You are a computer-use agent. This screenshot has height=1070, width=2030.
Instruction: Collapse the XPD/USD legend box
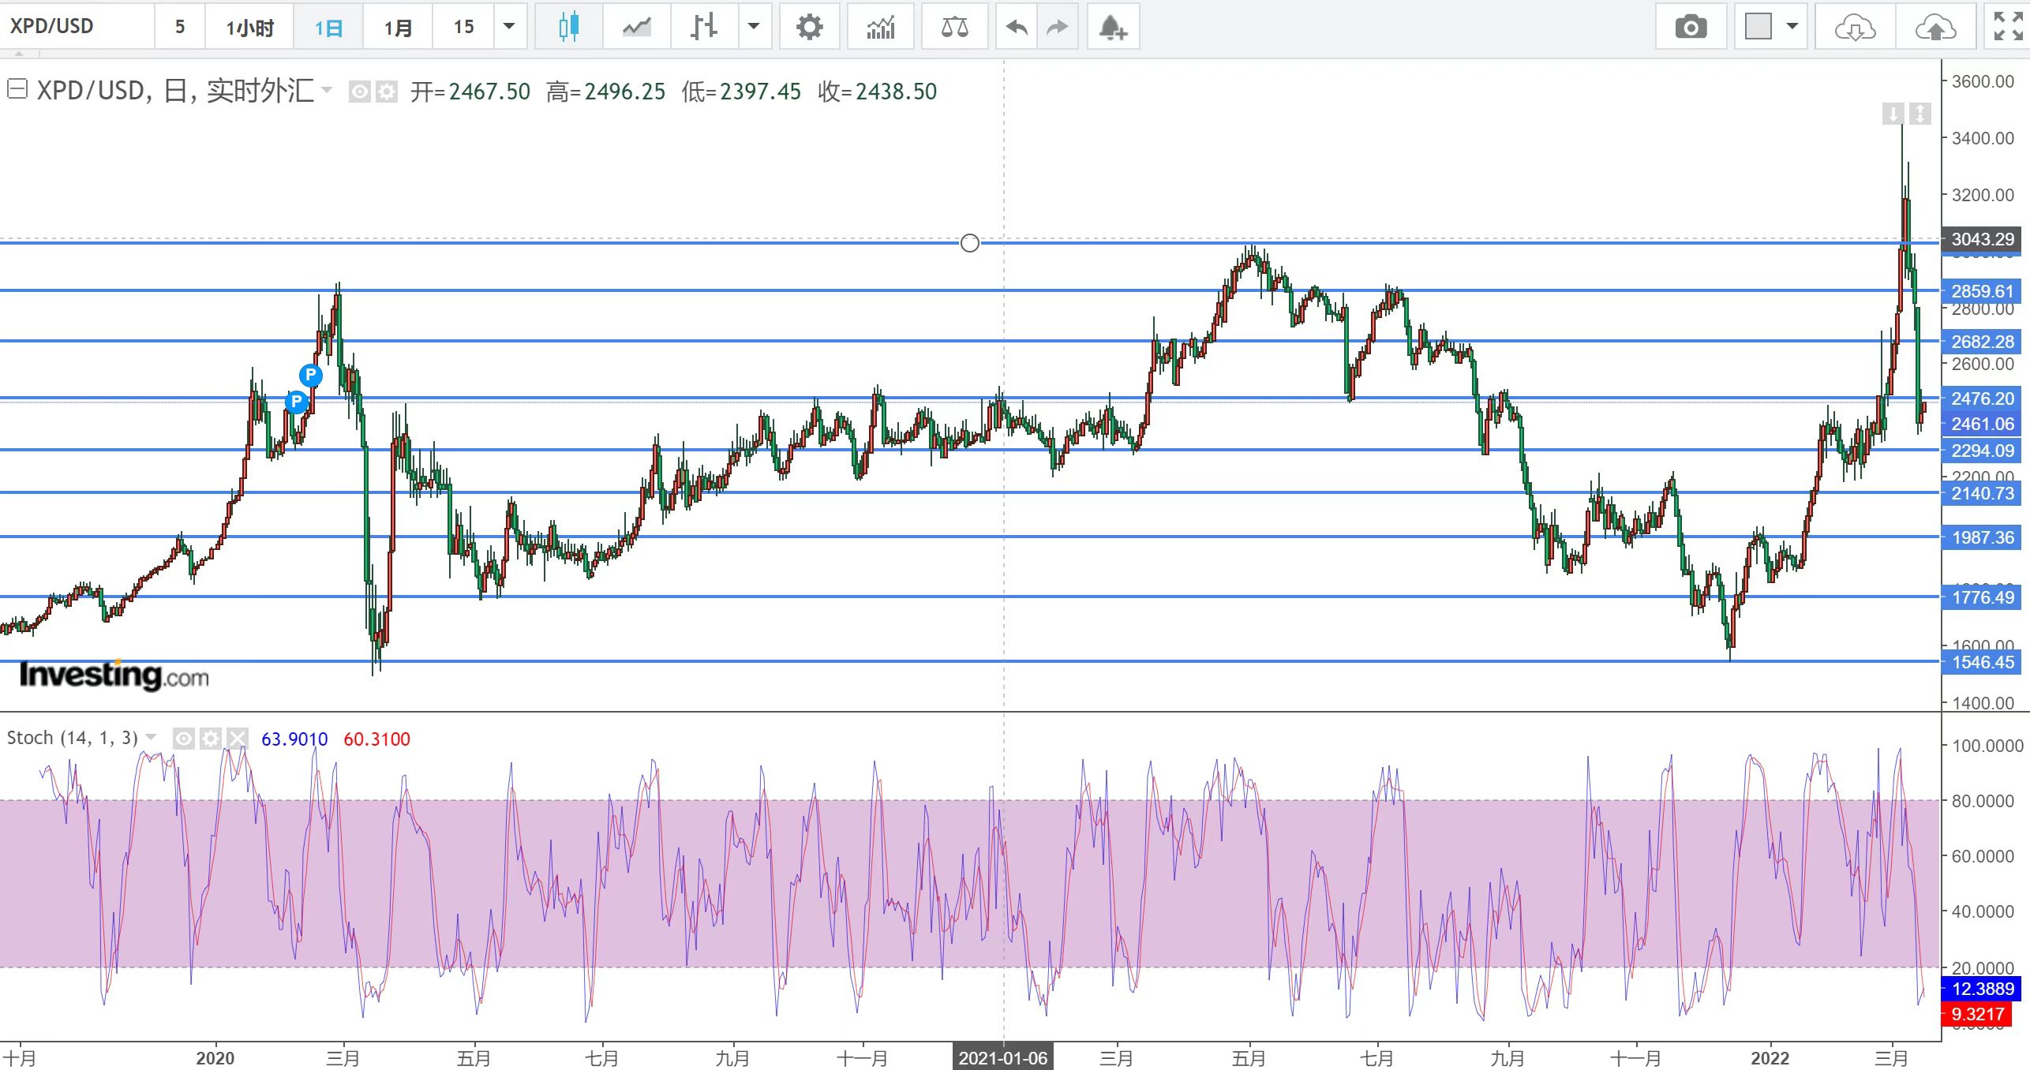point(17,89)
